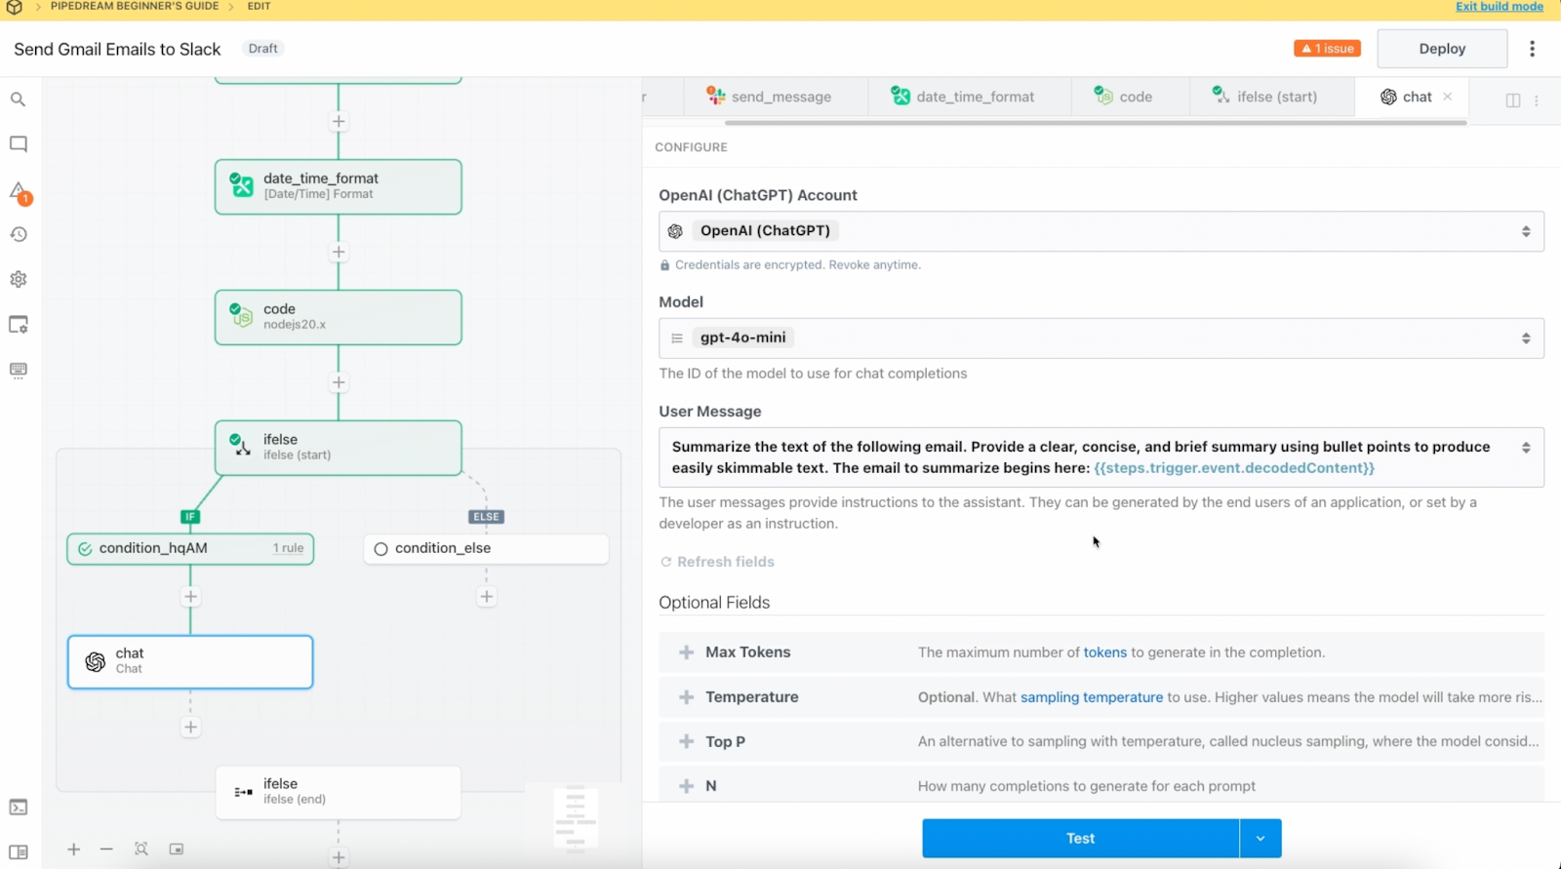Open keyboard shortcuts icon in sidebar
Screen dimensions: 1561x869
coord(18,370)
